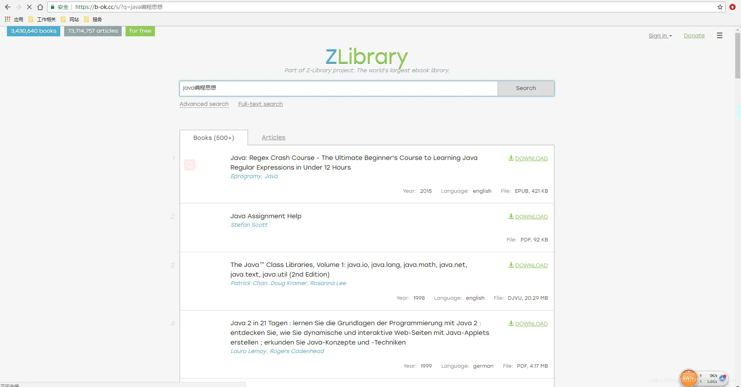Expand the Sign in dropdown
The width and height of the screenshot is (741, 387).
[660, 36]
